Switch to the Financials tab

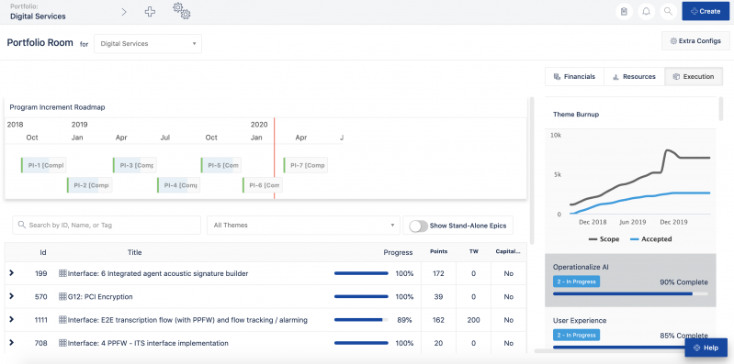coord(574,77)
